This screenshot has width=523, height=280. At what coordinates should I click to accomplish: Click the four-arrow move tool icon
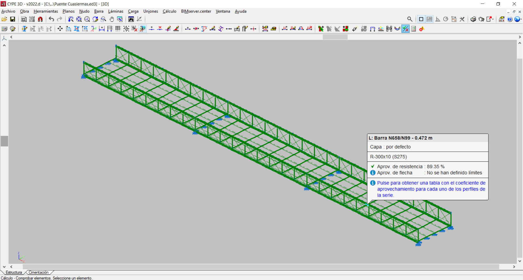(x=60, y=29)
